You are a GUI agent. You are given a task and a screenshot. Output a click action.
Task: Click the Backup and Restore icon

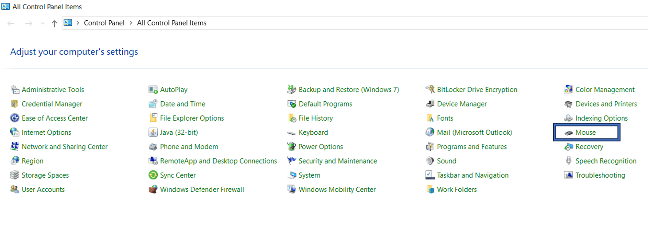point(292,90)
